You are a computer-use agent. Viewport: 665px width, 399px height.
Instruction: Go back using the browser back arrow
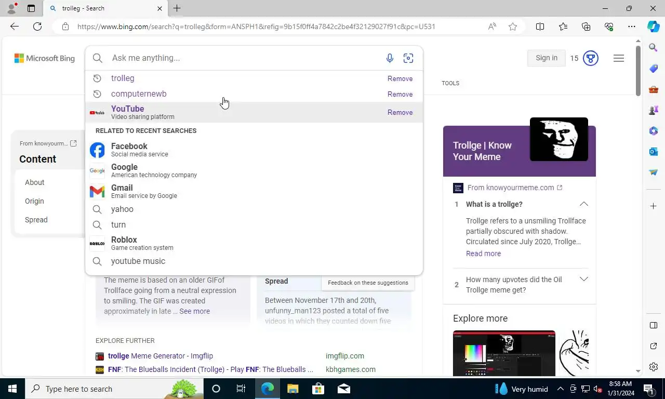[15, 26]
